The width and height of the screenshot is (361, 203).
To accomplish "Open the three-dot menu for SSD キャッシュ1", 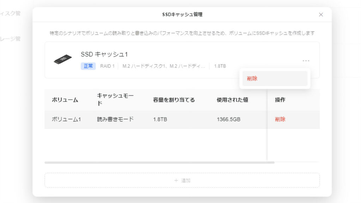I will (x=306, y=61).
